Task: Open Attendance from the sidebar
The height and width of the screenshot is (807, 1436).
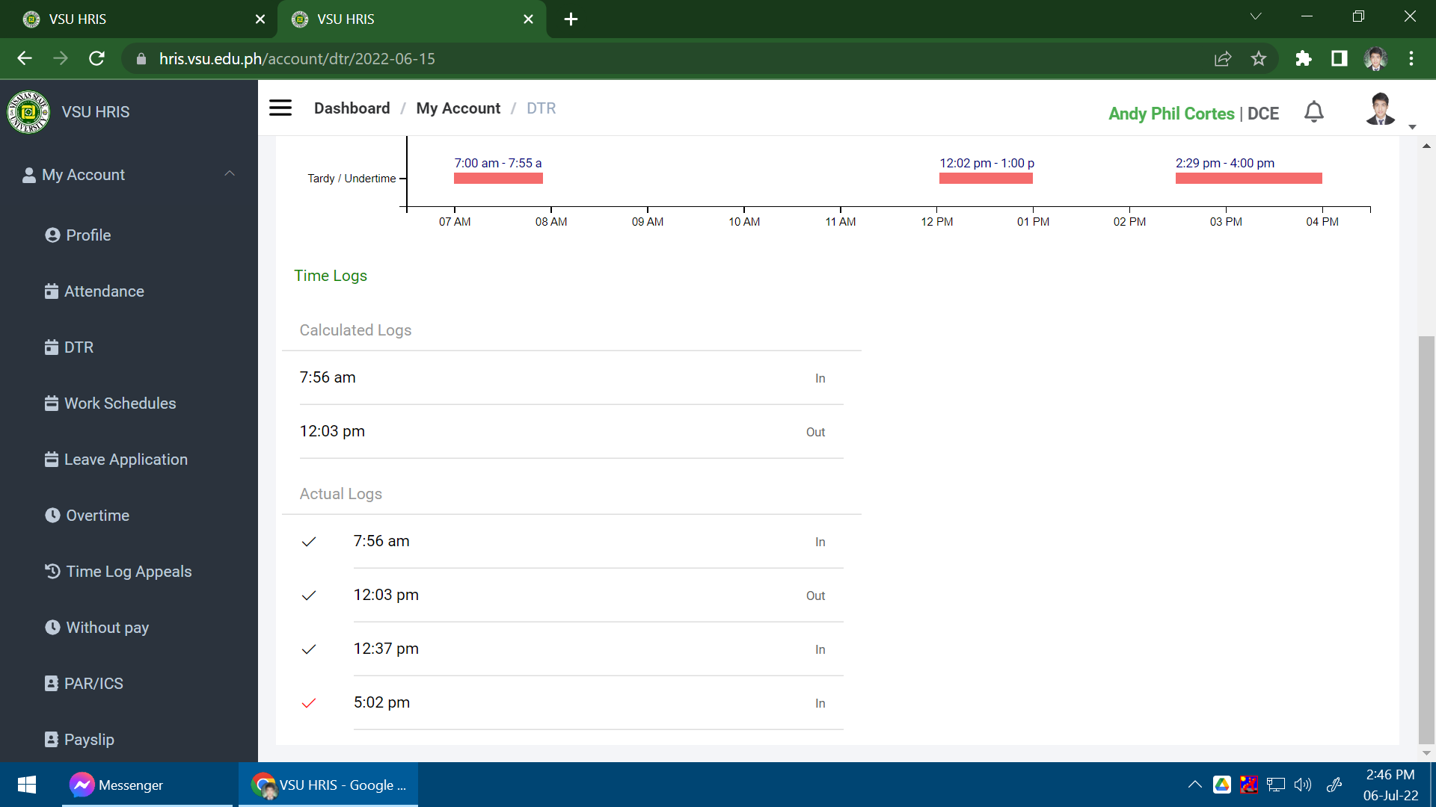Action: [x=104, y=291]
